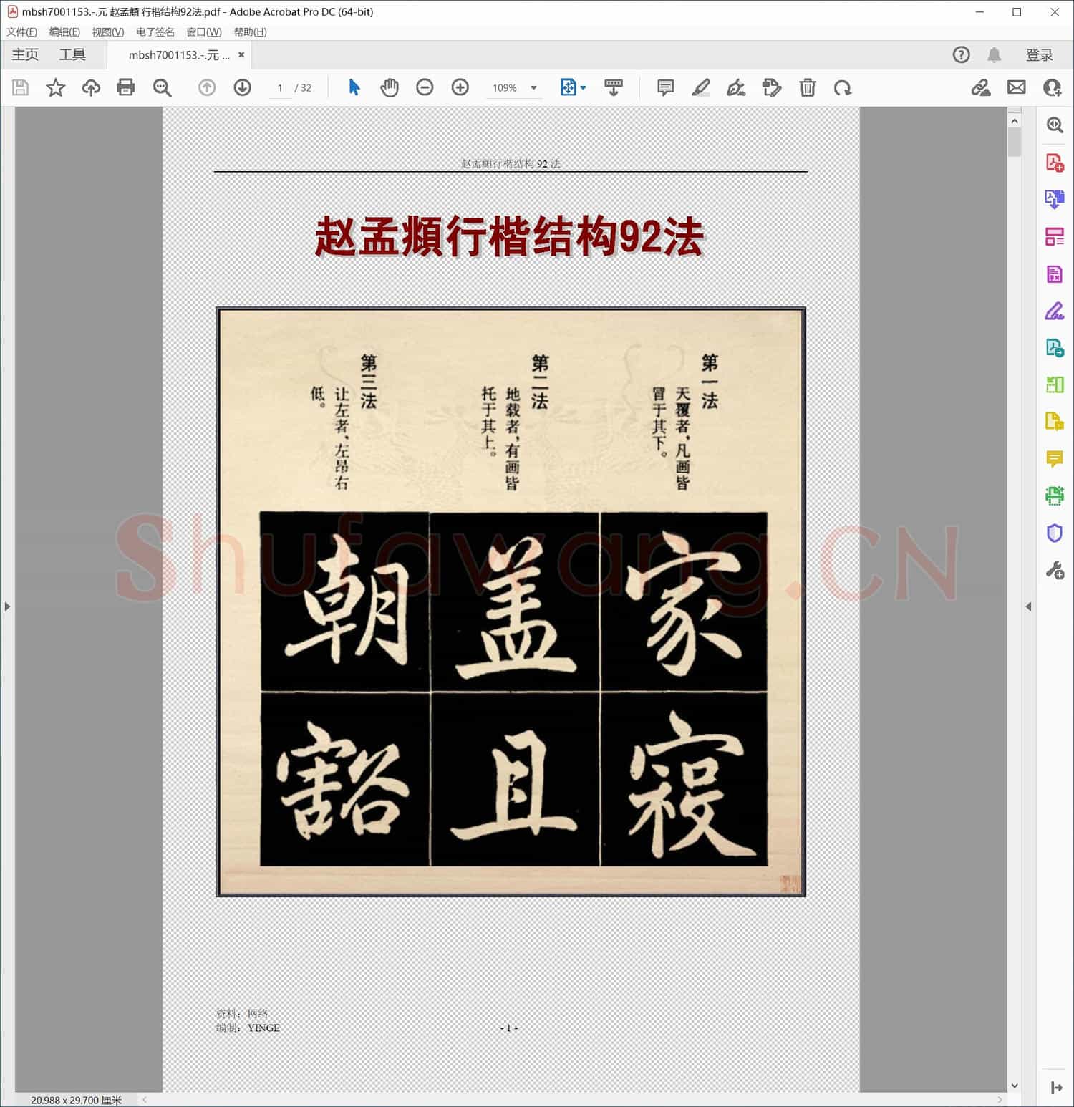Go to next page arrow
1074x1107 pixels.
click(242, 87)
